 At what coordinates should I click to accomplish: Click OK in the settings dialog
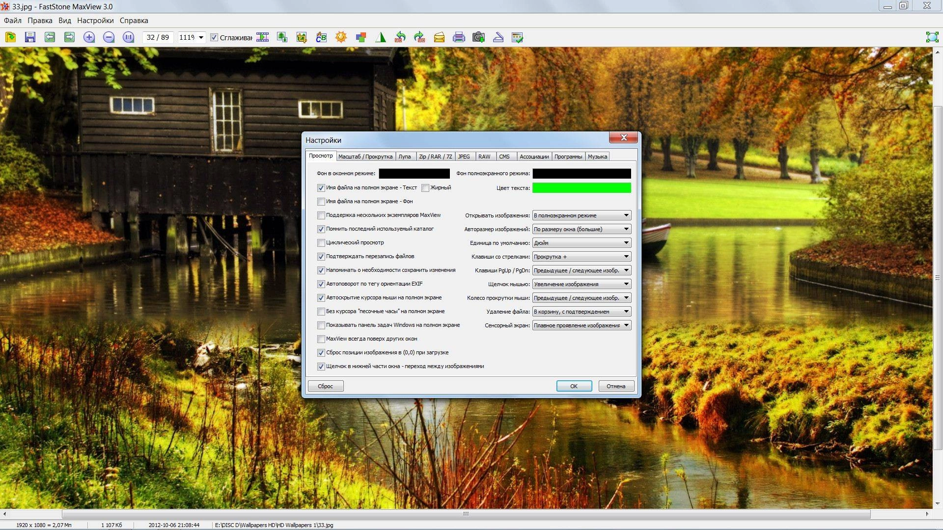coord(574,386)
